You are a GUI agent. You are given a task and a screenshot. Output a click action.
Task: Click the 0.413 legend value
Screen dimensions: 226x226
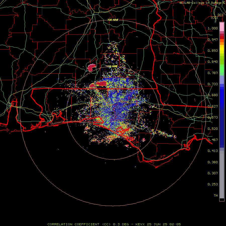point(213,151)
